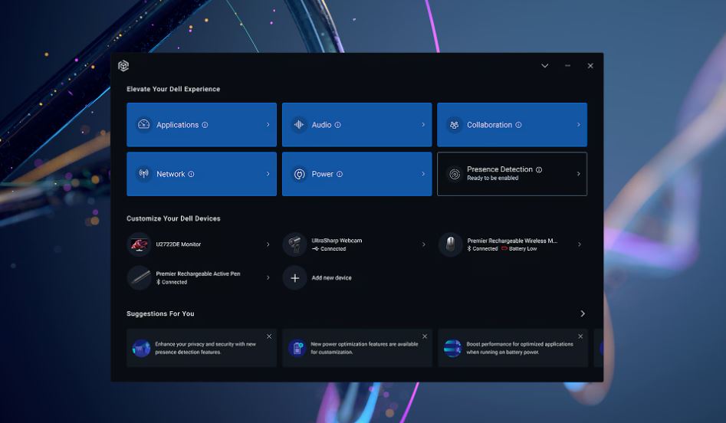726x423 pixels.
Task: Show info for Presence Detection
Action: point(539,170)
